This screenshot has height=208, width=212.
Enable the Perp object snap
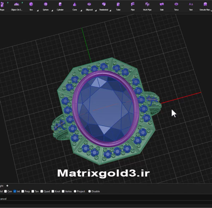23,191
